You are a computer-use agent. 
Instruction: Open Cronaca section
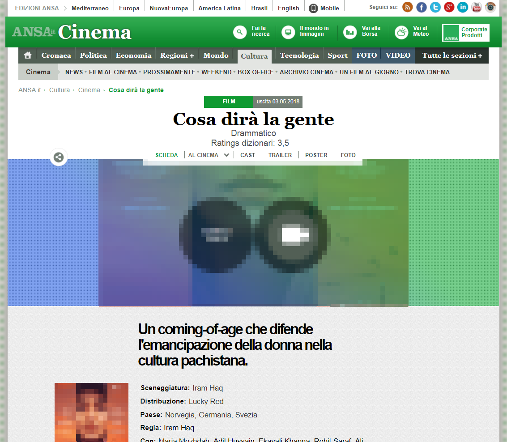point(56,55)
